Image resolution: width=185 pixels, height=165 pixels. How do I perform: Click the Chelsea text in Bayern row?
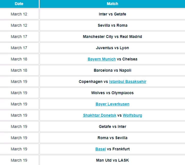pos(130,59)
